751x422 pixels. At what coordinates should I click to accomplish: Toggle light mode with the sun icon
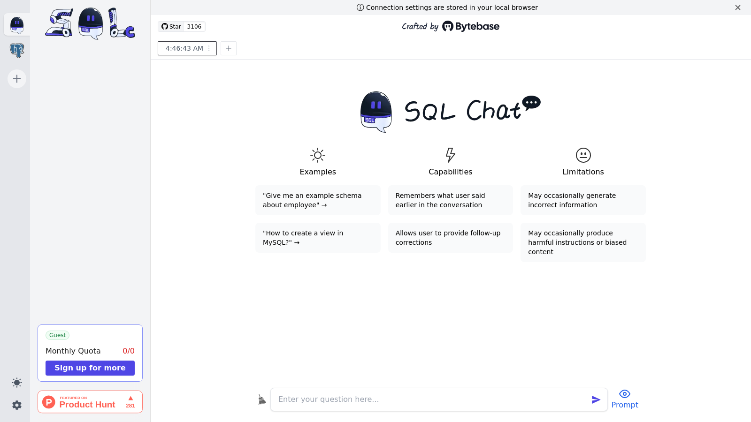click(x=16, y=383)
